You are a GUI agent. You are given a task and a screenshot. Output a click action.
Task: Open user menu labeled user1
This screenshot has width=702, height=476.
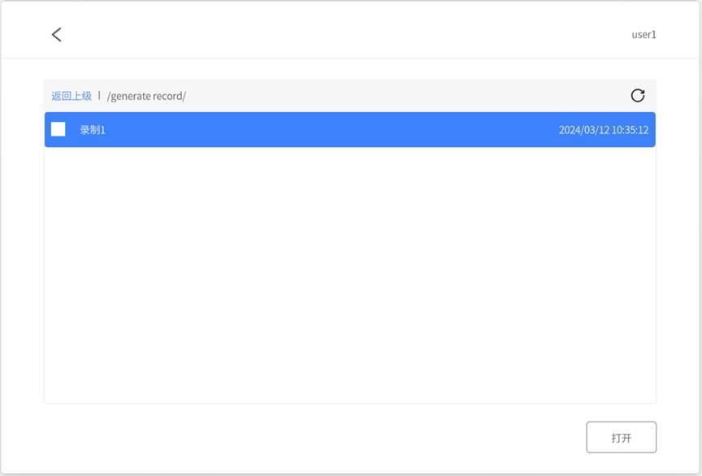point(643,34)
